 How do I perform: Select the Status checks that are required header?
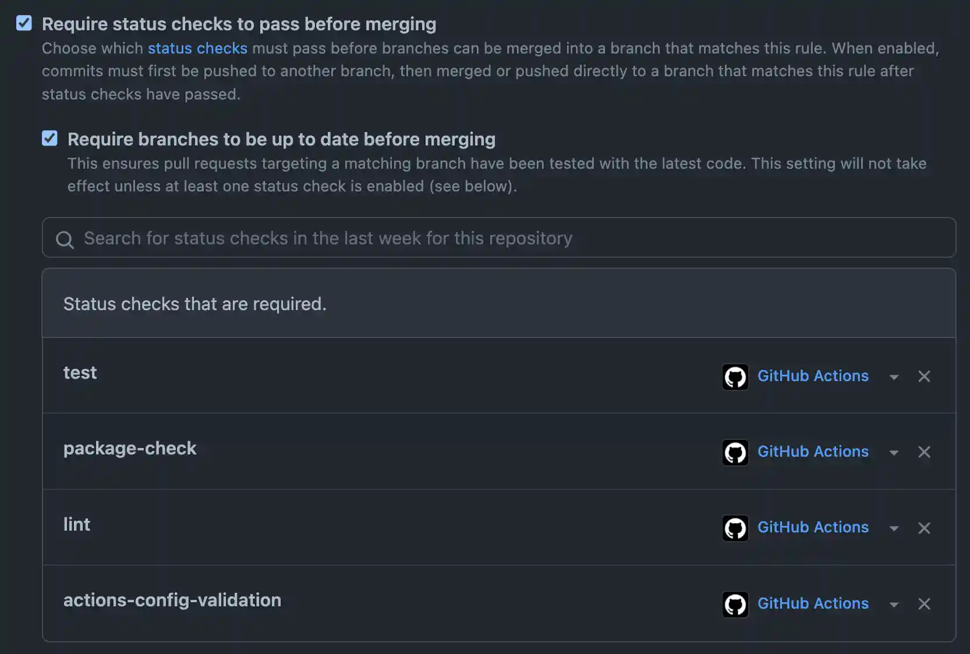coord(194,303)
